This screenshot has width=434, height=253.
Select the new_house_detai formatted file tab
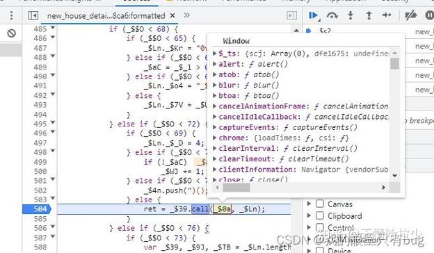106,16
